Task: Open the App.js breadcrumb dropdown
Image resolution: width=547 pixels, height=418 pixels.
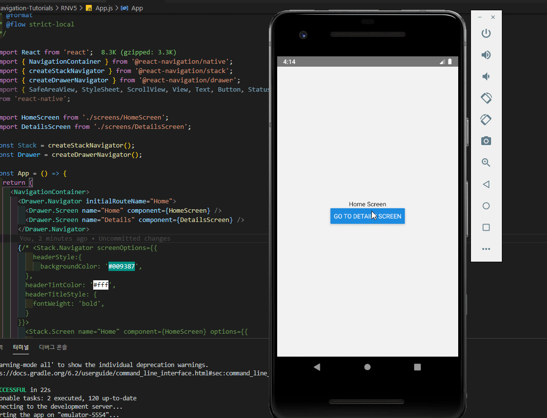Action: [x=104, y=8]
